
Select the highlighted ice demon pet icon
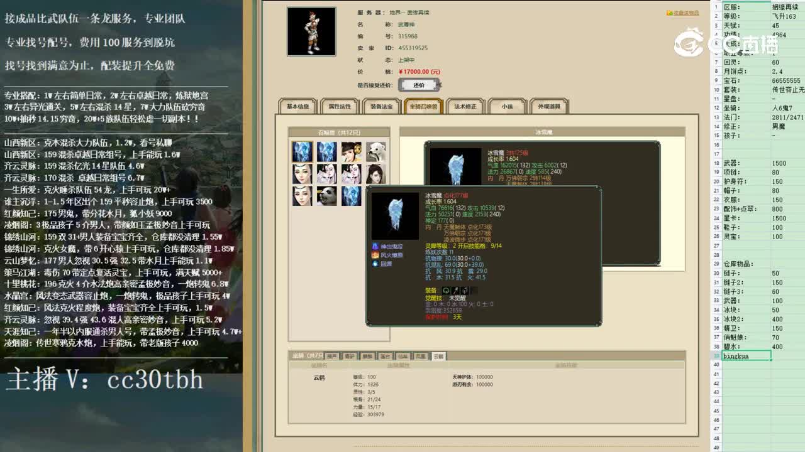(x=303, y=151)
